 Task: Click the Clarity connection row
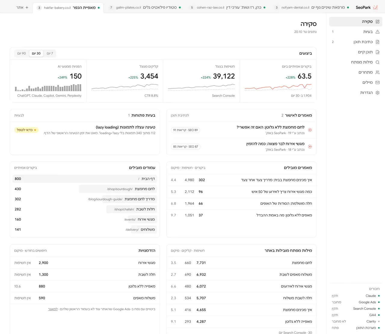pyautogui.click(x=356, y=321)
